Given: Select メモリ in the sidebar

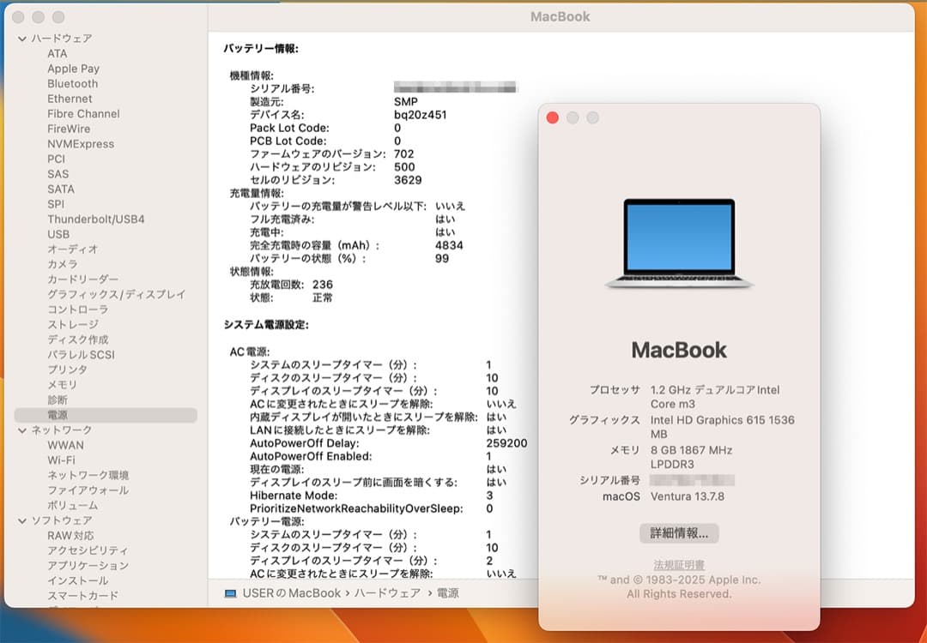Looking at the screenshot, I should click(63, 385).
